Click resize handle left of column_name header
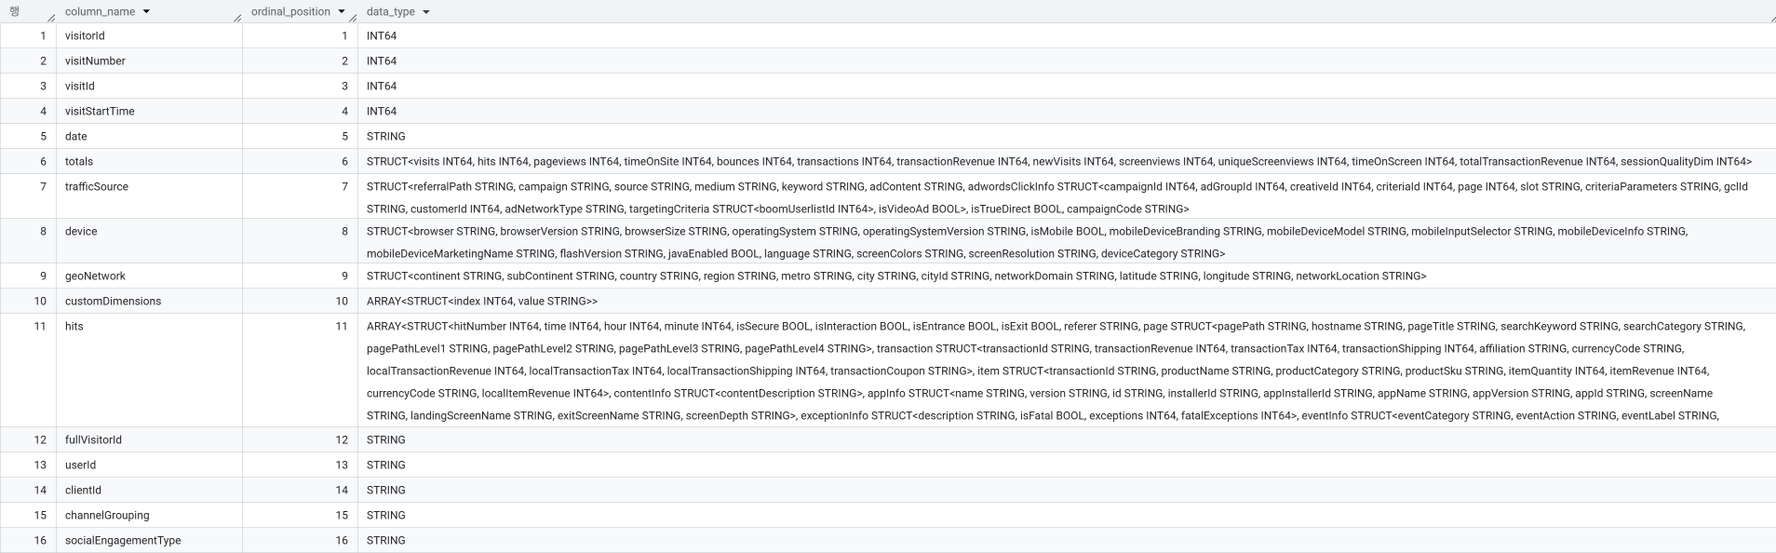This screenshot has height=553, width=1776. pyautogui.click(x=51, y=18)
